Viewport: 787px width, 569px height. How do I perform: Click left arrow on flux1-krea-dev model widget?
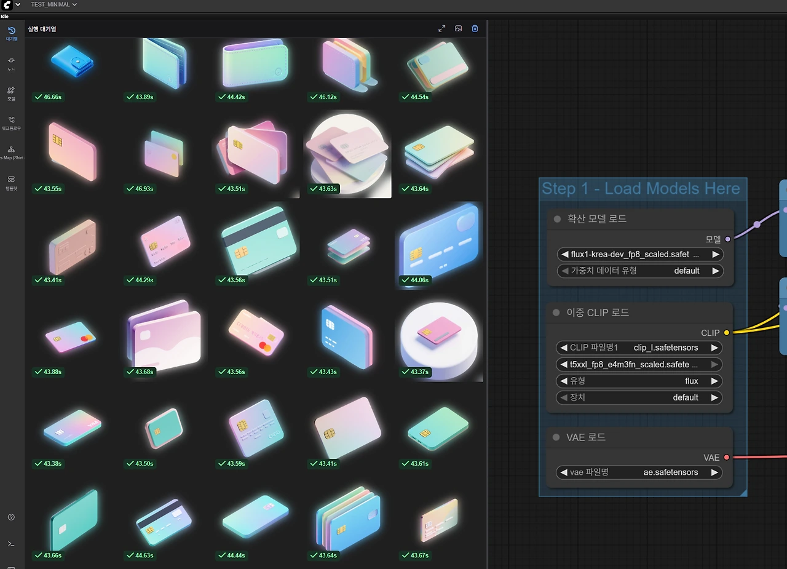tap(564, 254)
